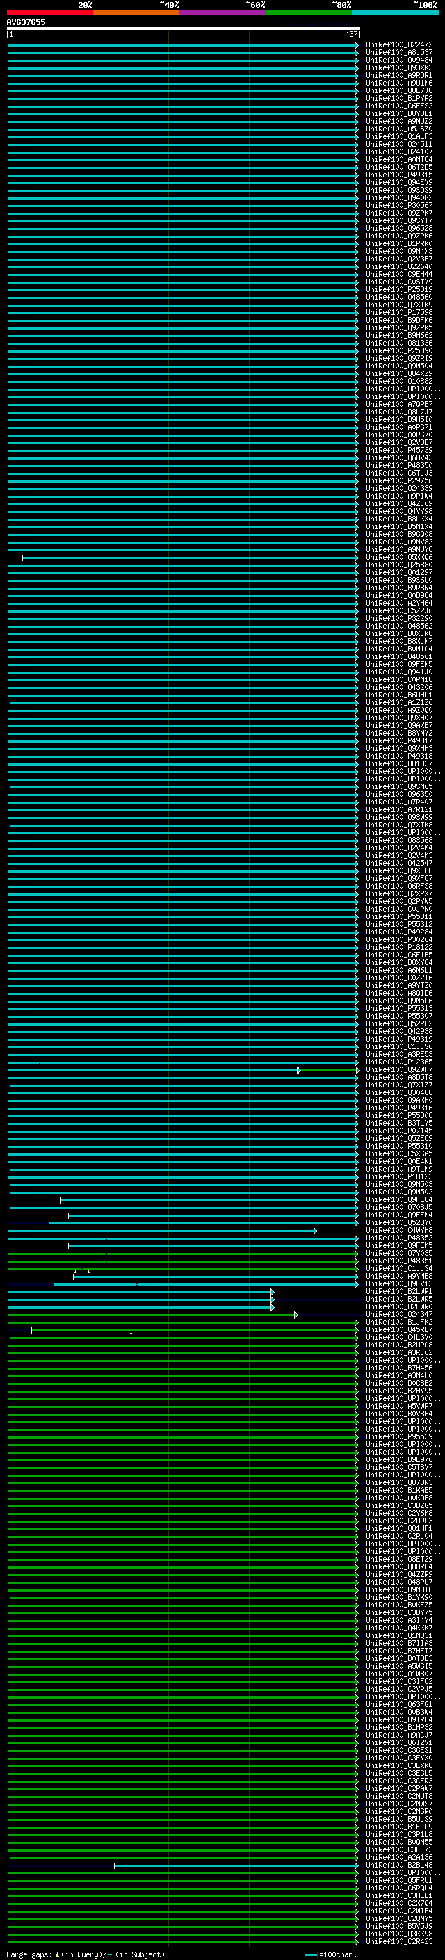
Task: Select the UniRef100_P30567 label
Action: pyautogui.click(x=399, y=205)
